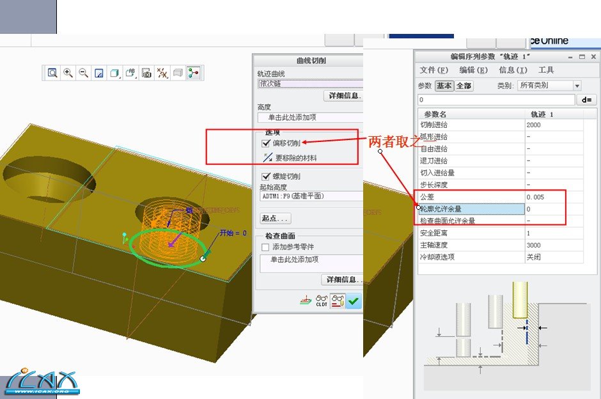Click the 参数名 column header
The image size is (601, 399).
pyautogui.click(x=471, y=114)
